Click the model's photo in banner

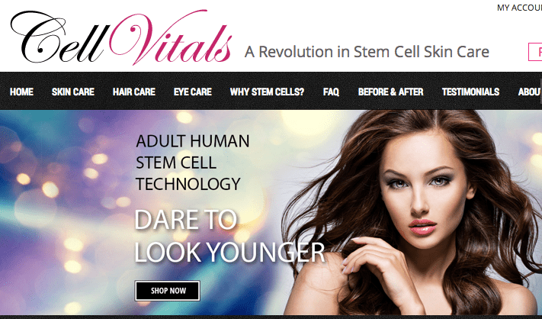(415, 212)
